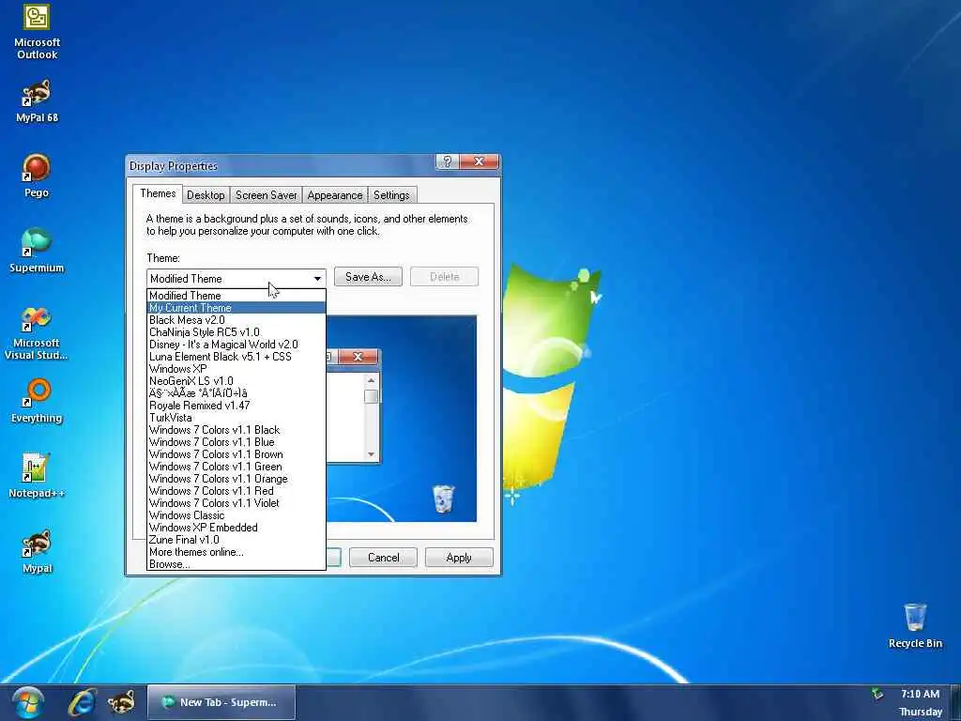Choose Windows 7 Colors v1.1 Green

(236, 467)
